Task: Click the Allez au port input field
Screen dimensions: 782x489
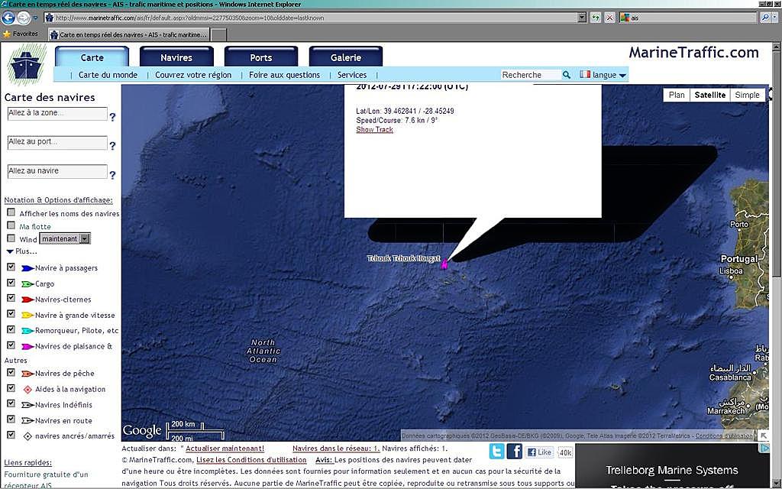Action: (57, 143)
